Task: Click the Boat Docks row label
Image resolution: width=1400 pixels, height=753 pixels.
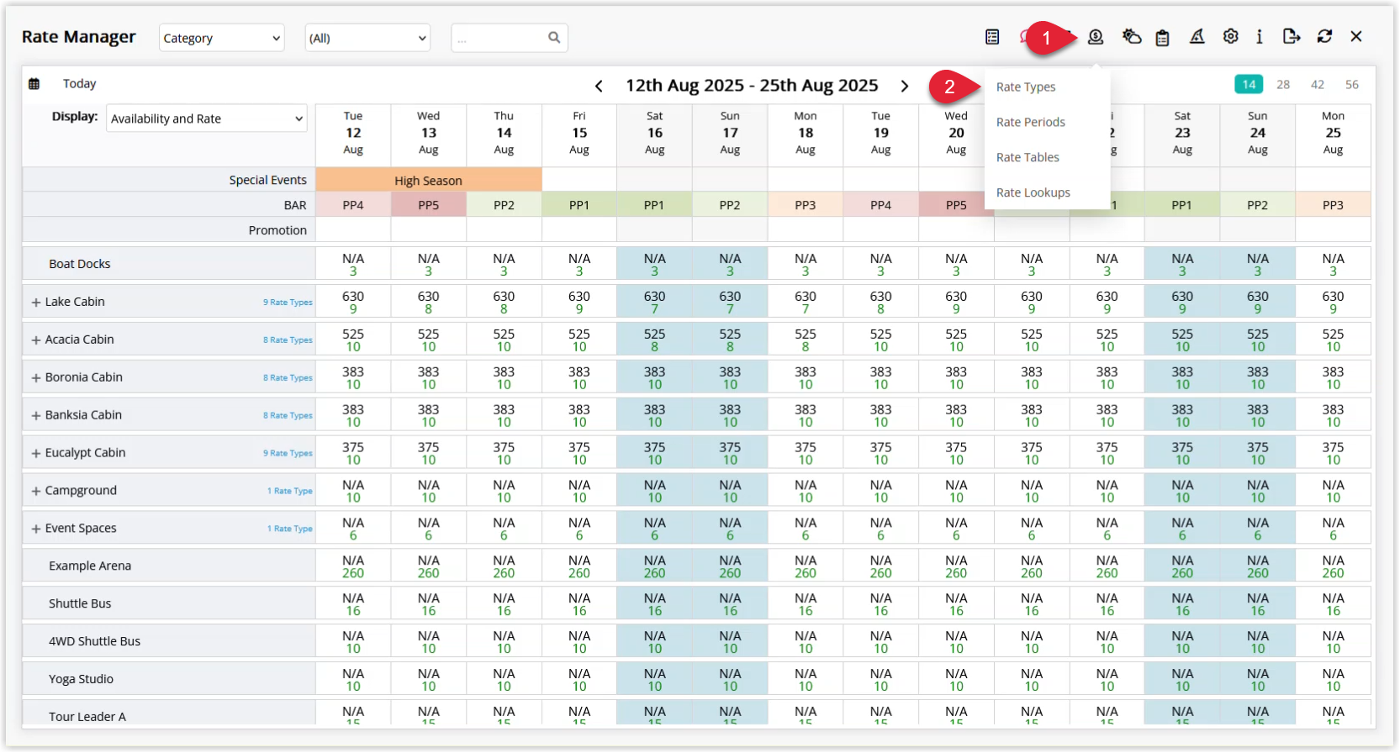Action: [x=80, y=264]
